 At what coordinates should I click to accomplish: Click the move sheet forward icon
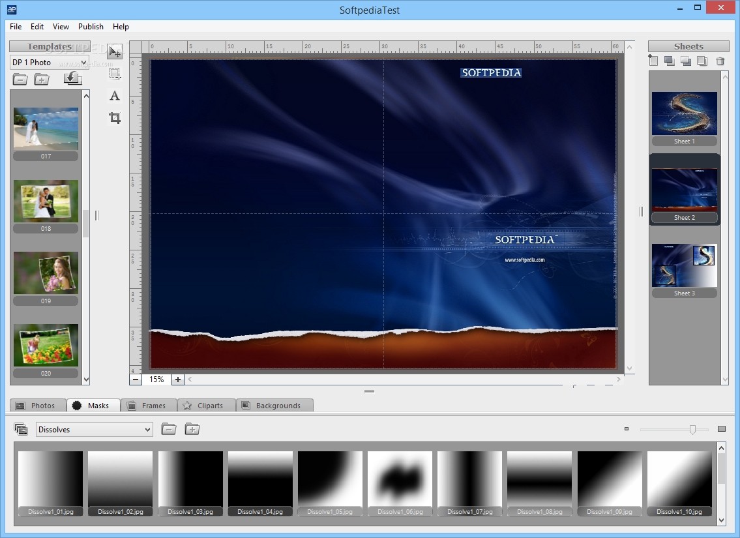coord(669,61)
